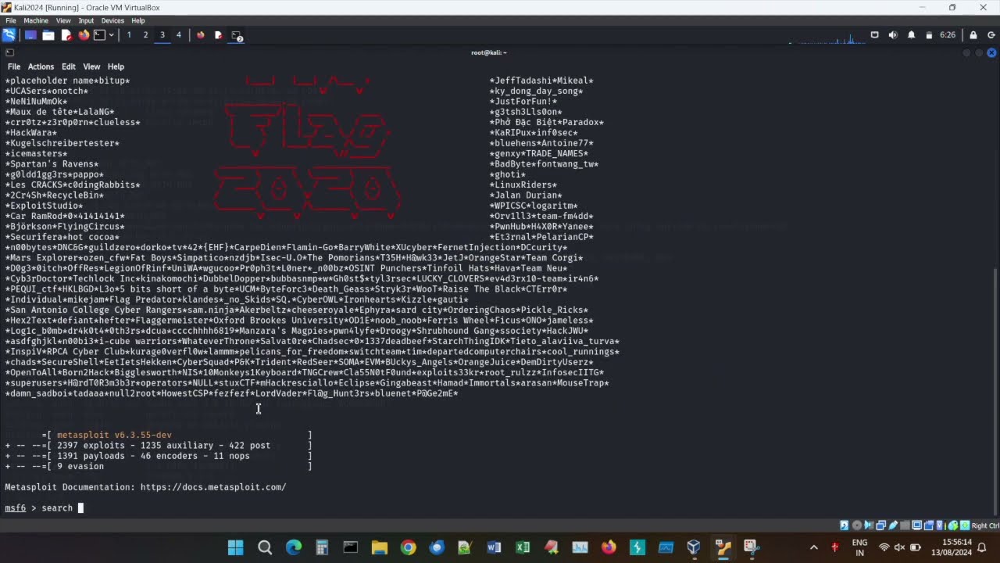Image resolution: width=1000 pixels, height=563 pixels.
Task: Open the text editor icon in Kali panel
Action: (66, 35)
